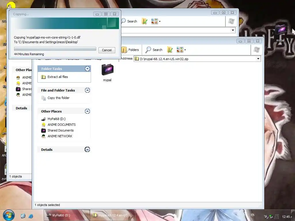Screen dimensions: 295x221
Task: Open address bar dropdown in zip window
Action: (x=258, y=59)
